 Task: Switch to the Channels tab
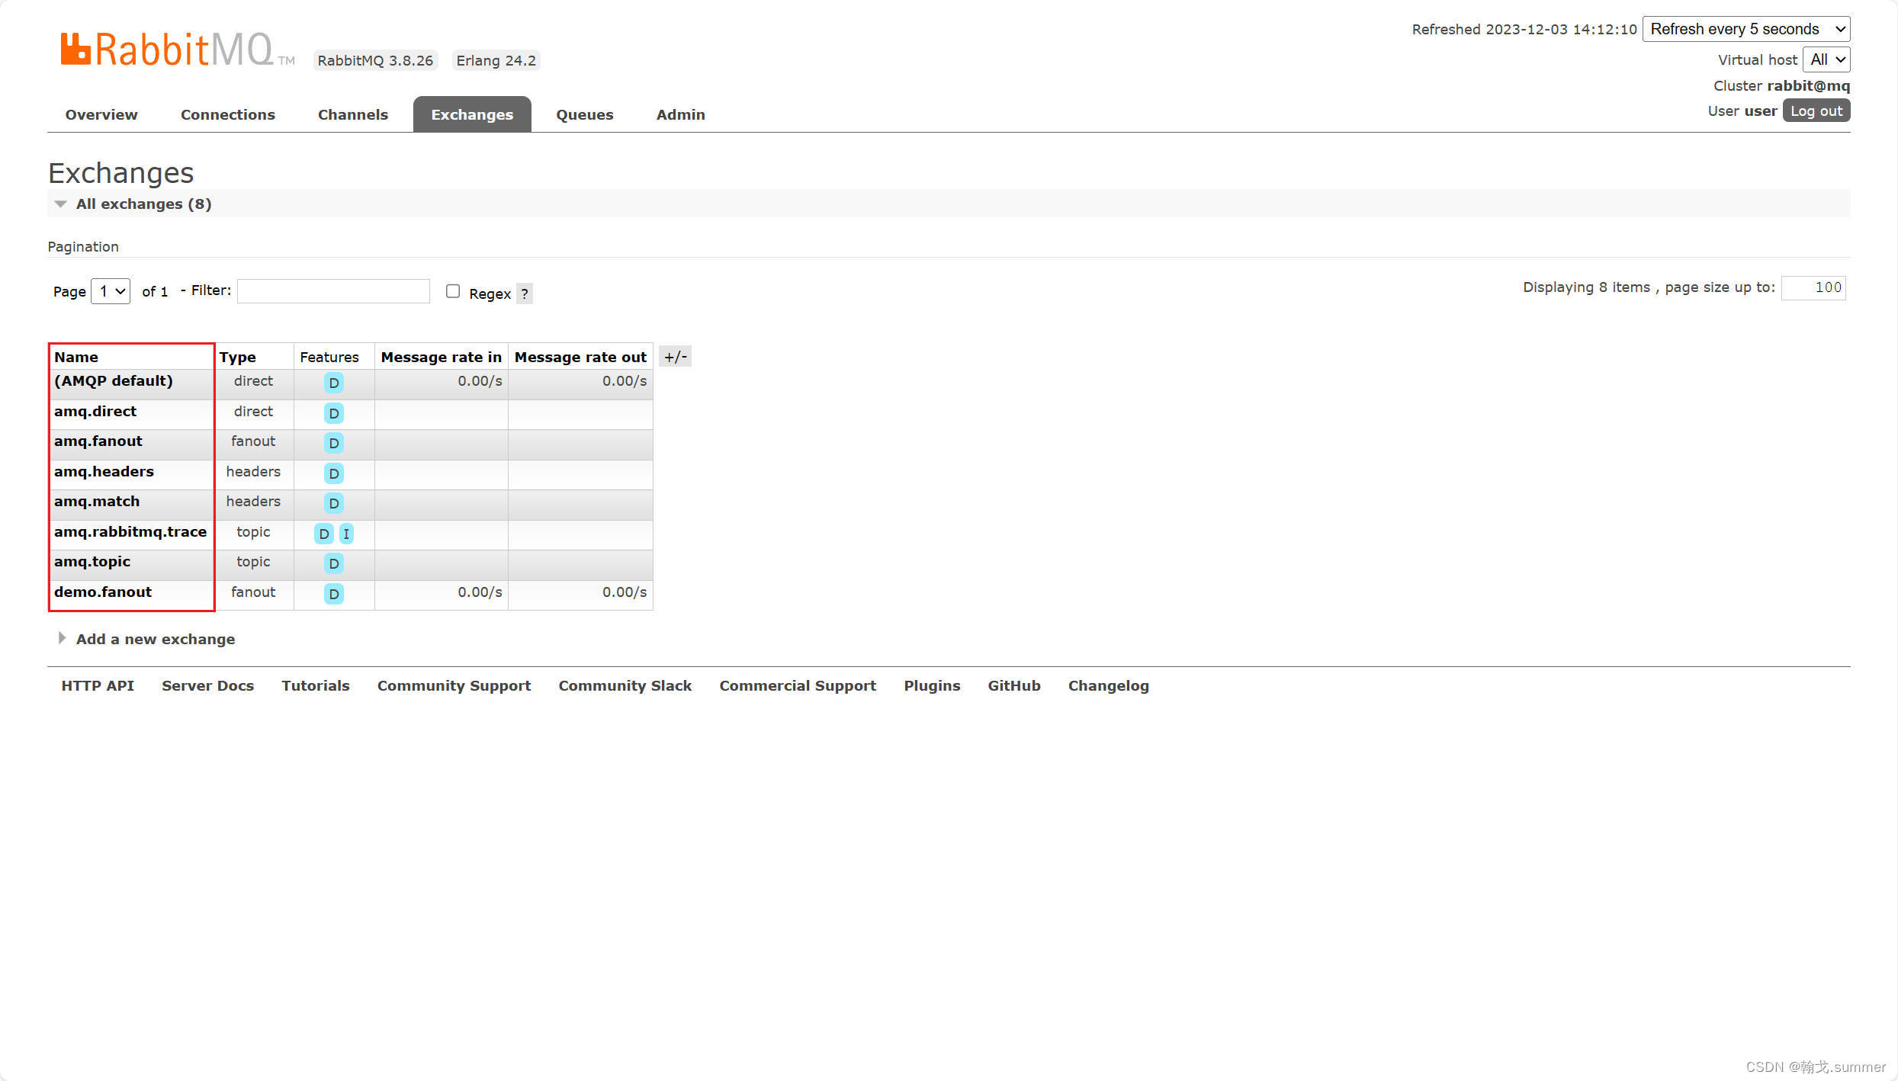coord(353,114)
